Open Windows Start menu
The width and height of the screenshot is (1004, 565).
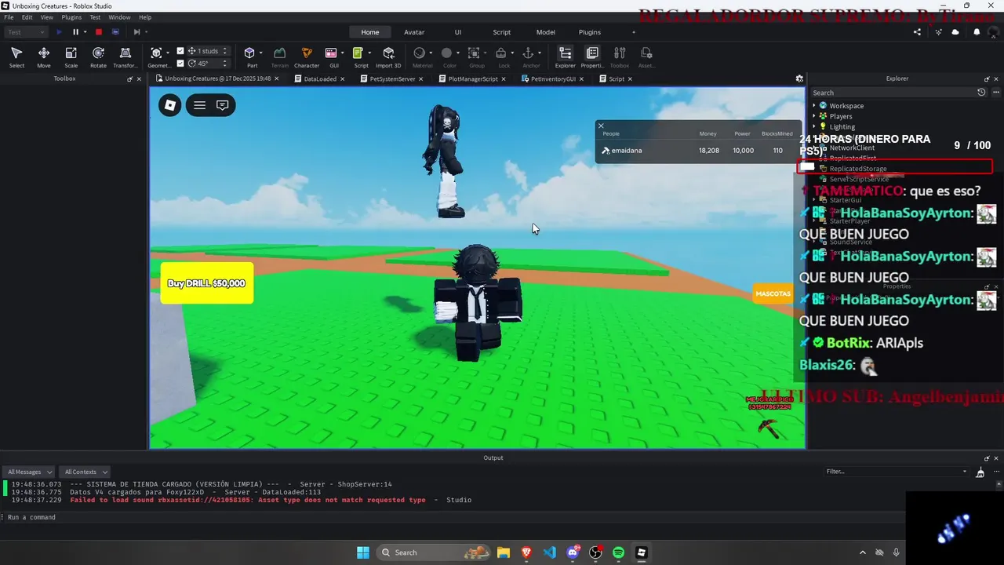click(363, 552)
